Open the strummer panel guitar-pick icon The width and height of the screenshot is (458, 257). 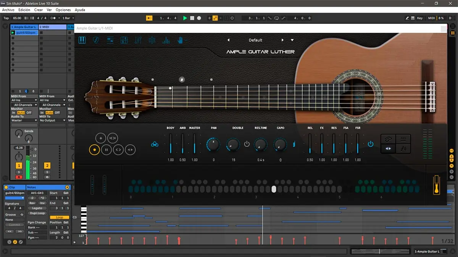pos(96,40)
